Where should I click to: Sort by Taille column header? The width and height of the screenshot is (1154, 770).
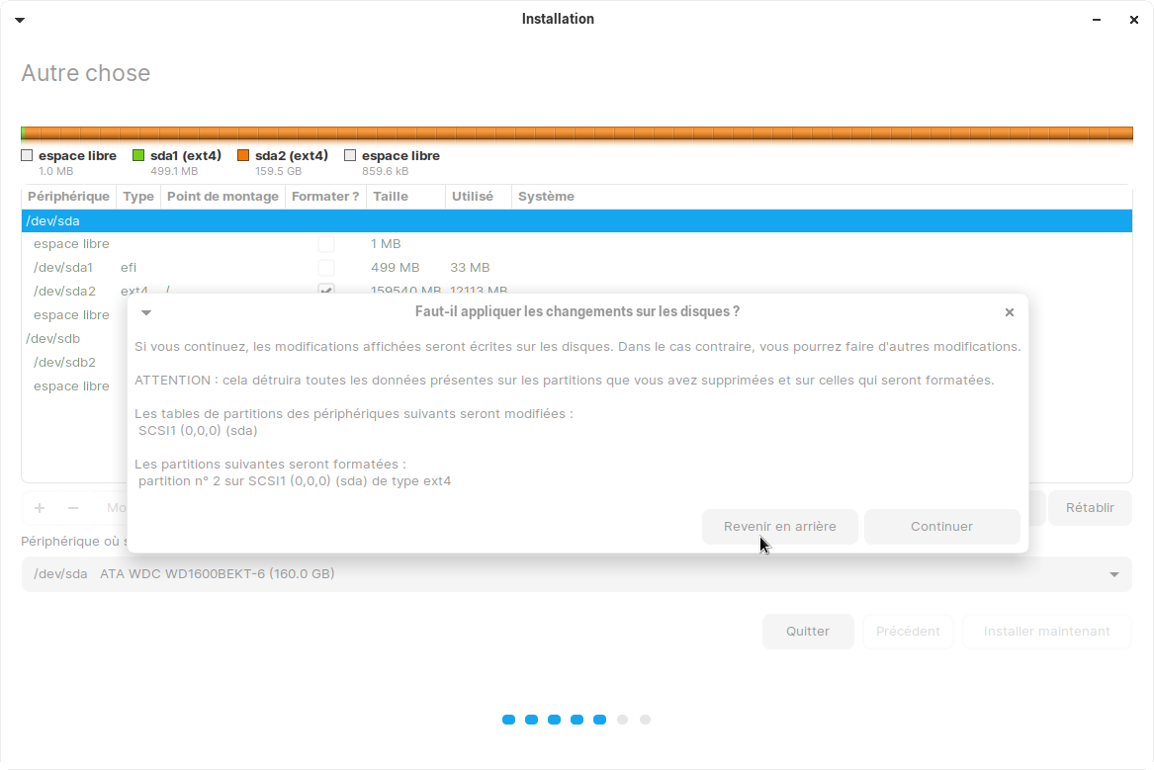(391, 197)
